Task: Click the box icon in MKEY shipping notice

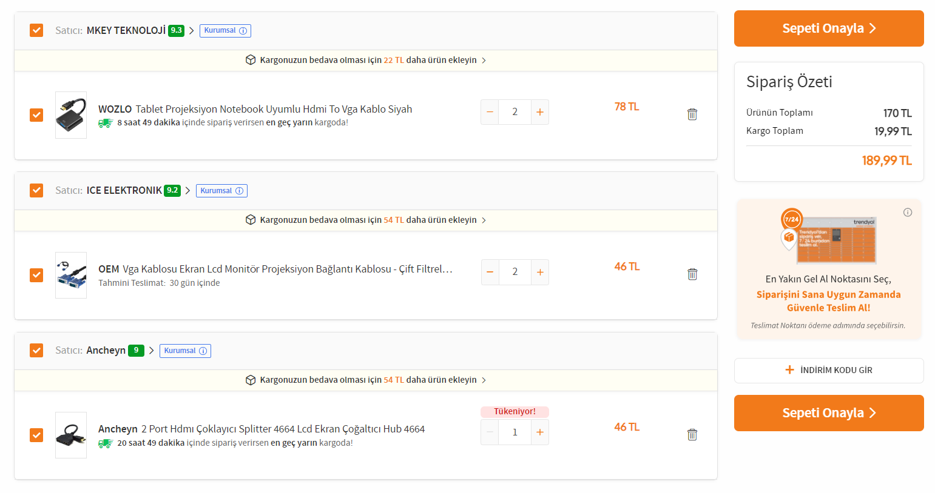Action: [251, 60]
